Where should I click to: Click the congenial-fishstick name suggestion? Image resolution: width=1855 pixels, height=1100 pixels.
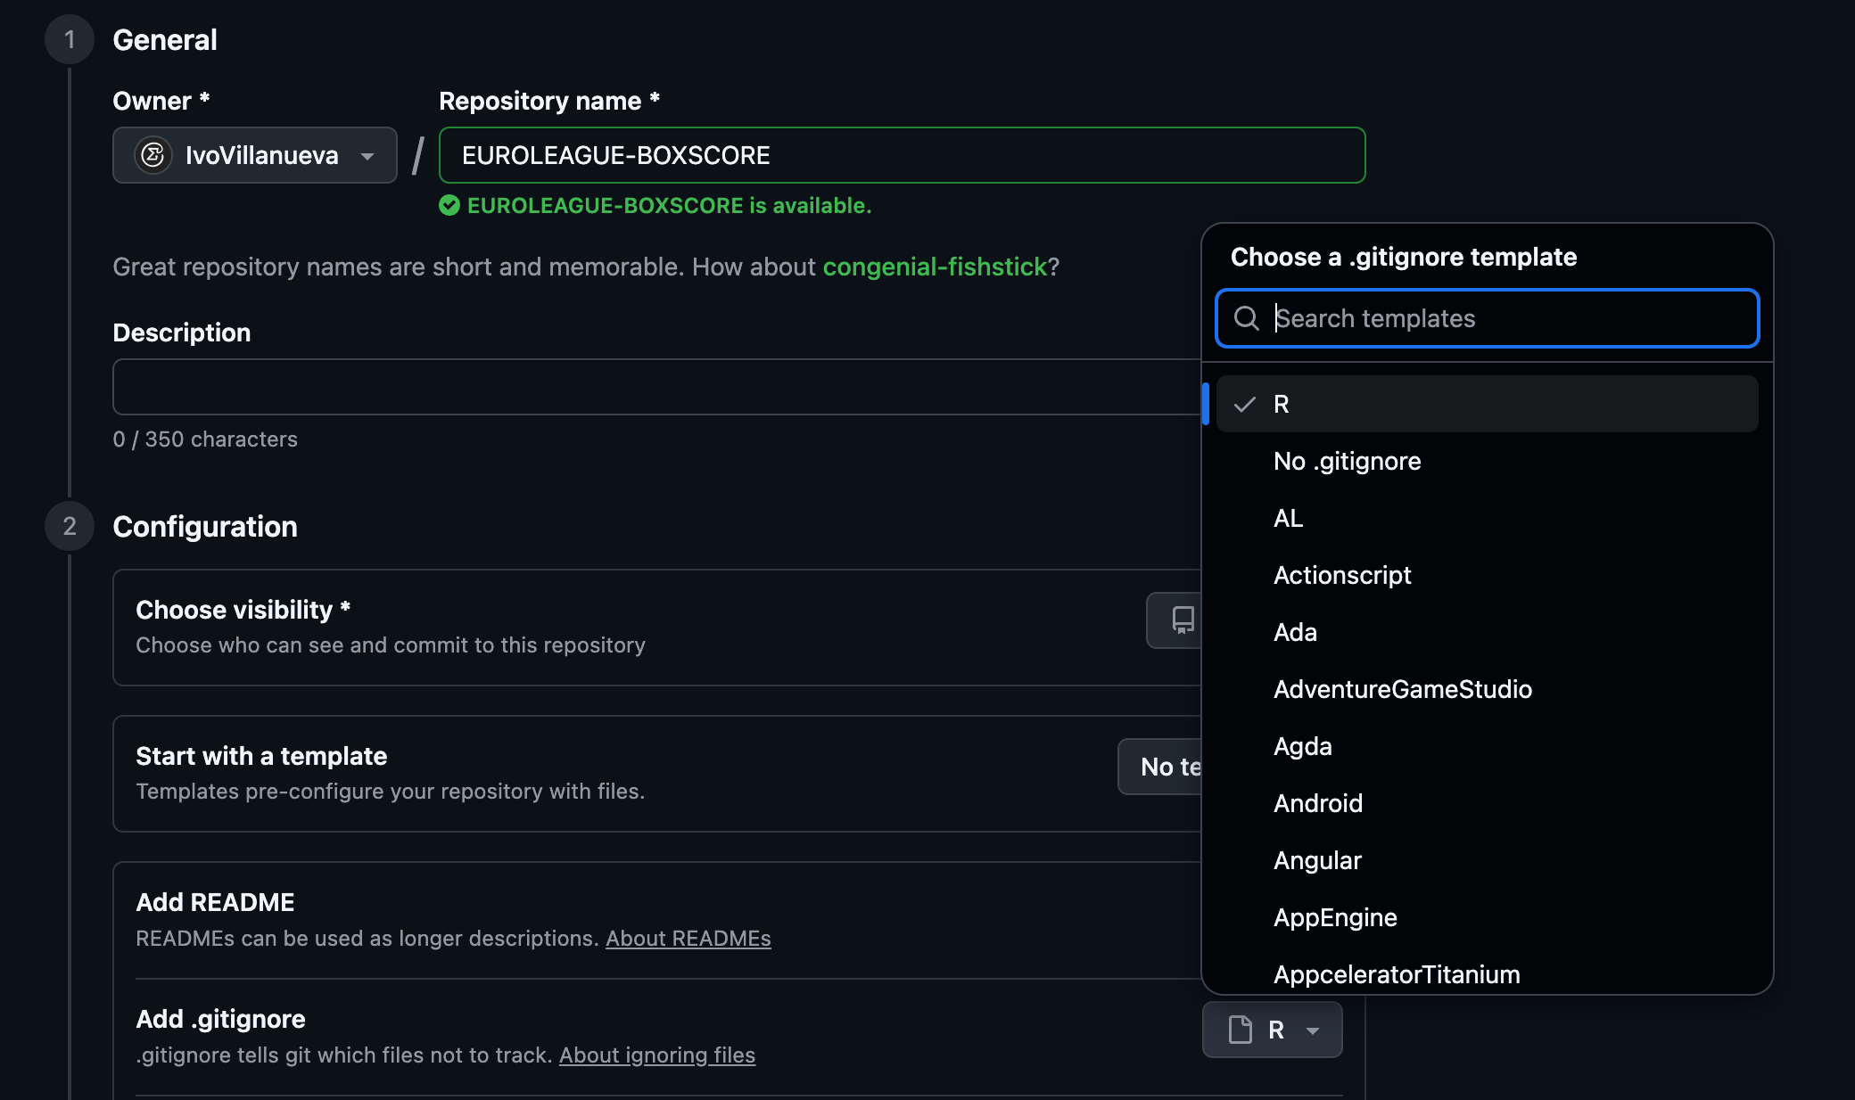point(934,267)
